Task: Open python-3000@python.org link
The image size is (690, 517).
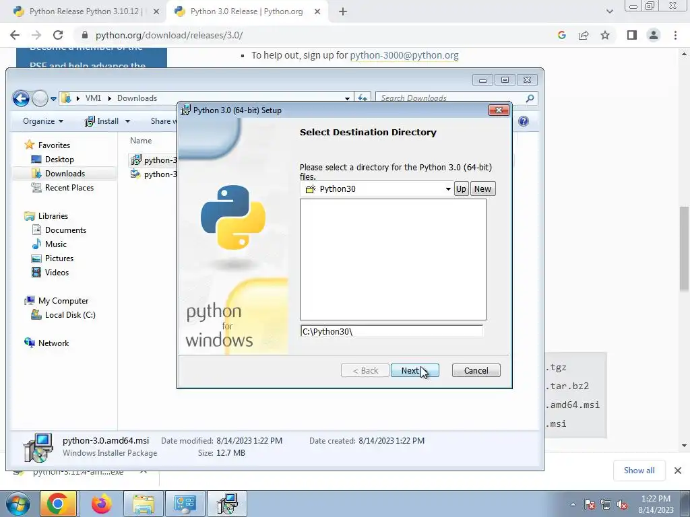Action: coord(404,55)
